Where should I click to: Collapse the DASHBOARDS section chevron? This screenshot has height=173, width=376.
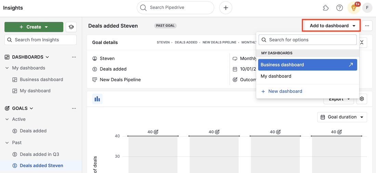pos(47,57)
